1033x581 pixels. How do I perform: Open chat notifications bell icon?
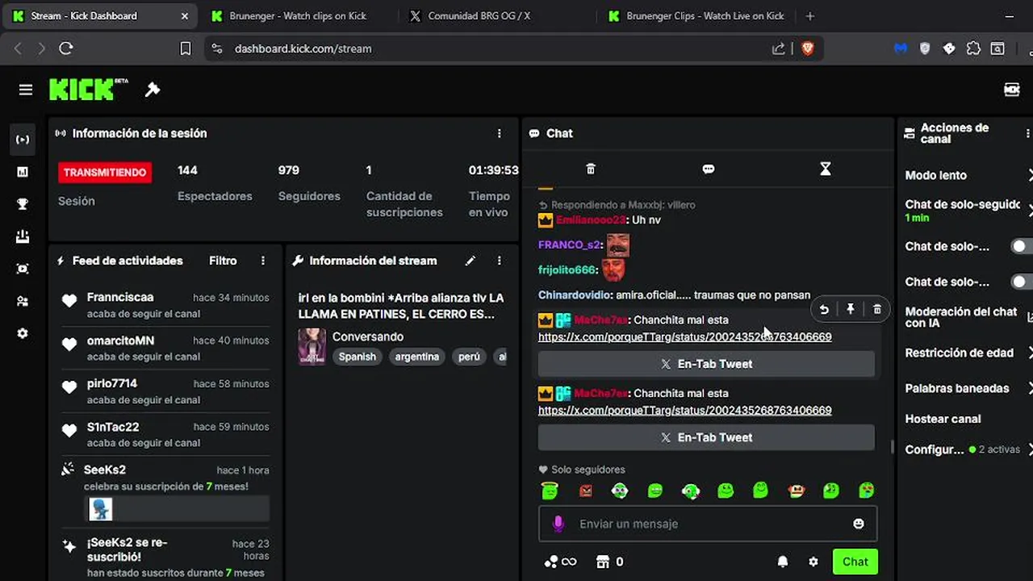[x=783, y=562]
